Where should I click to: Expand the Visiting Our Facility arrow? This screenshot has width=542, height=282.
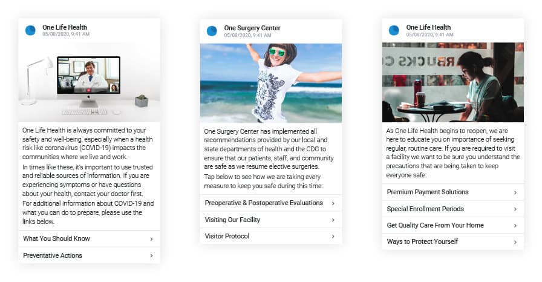[333, 220]
